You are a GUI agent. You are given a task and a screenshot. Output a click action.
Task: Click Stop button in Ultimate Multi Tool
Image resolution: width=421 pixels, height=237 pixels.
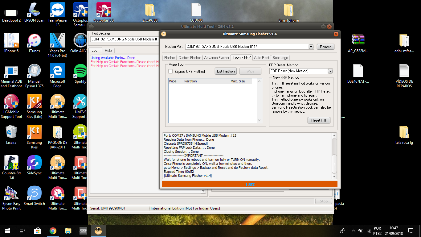(323, 201)
